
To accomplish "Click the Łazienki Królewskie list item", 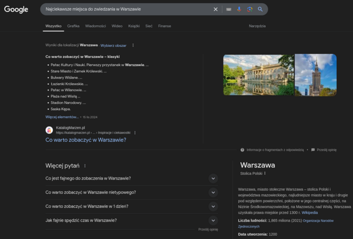I will point(69,84).
